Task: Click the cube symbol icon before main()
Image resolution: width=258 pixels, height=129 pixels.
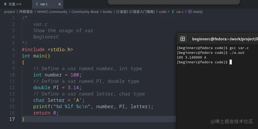Action: click(190, 12)
